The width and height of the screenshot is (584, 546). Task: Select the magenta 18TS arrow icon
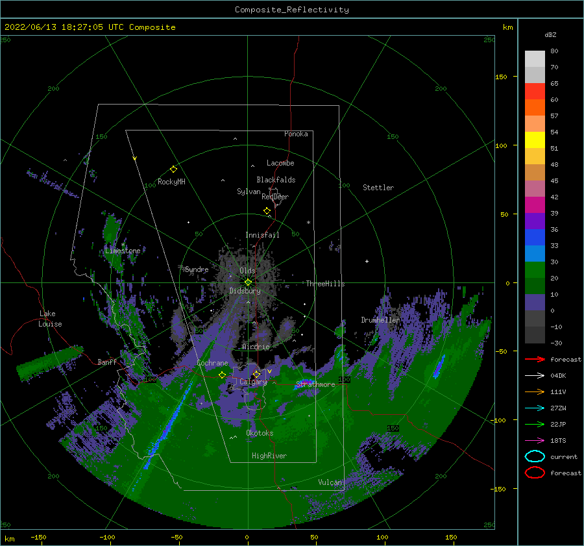[x=535, y=441]
